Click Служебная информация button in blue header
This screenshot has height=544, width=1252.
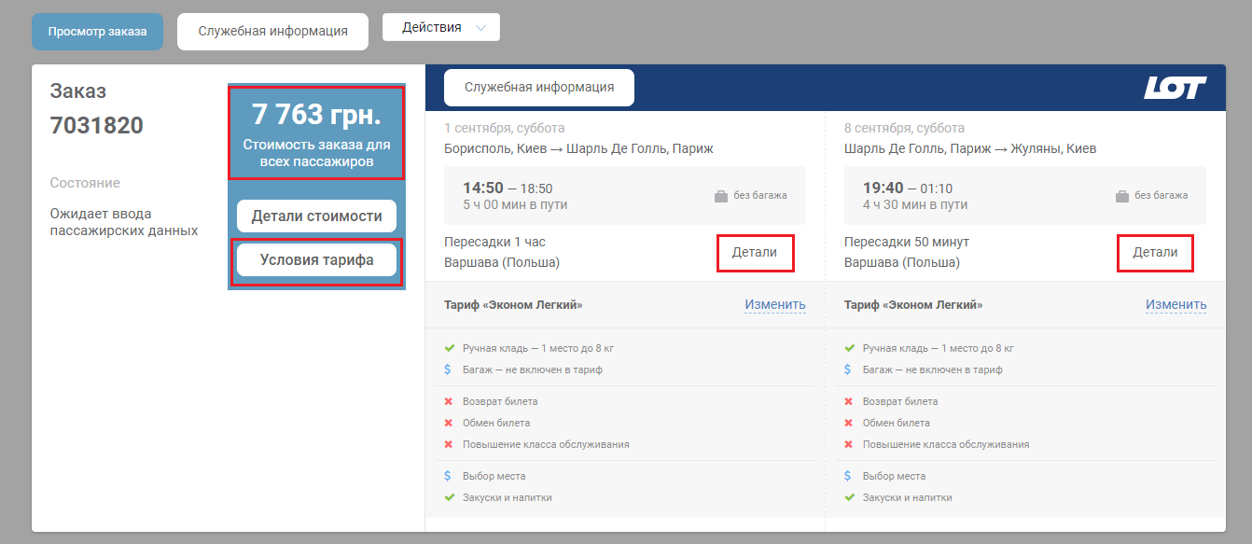(538, 88)
